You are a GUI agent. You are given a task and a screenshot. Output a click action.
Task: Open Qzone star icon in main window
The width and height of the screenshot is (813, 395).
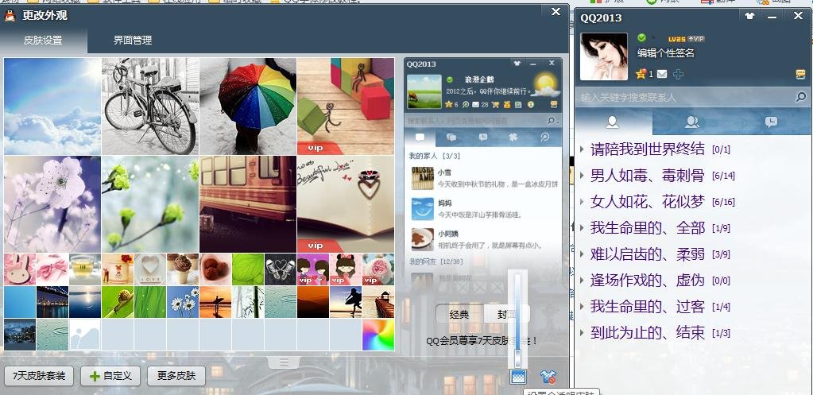641,74
